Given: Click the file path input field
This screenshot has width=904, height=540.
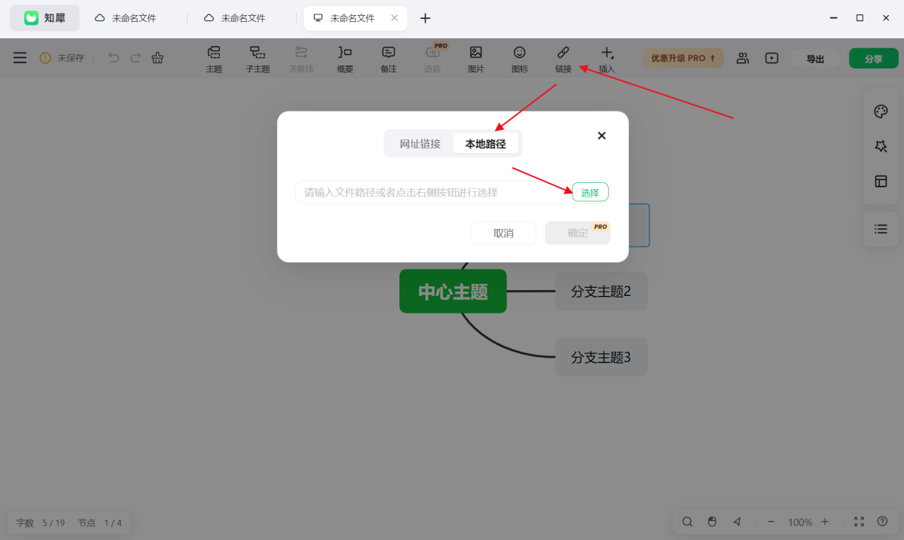Looking at the screenshot, I should click(x=432, y=192).
